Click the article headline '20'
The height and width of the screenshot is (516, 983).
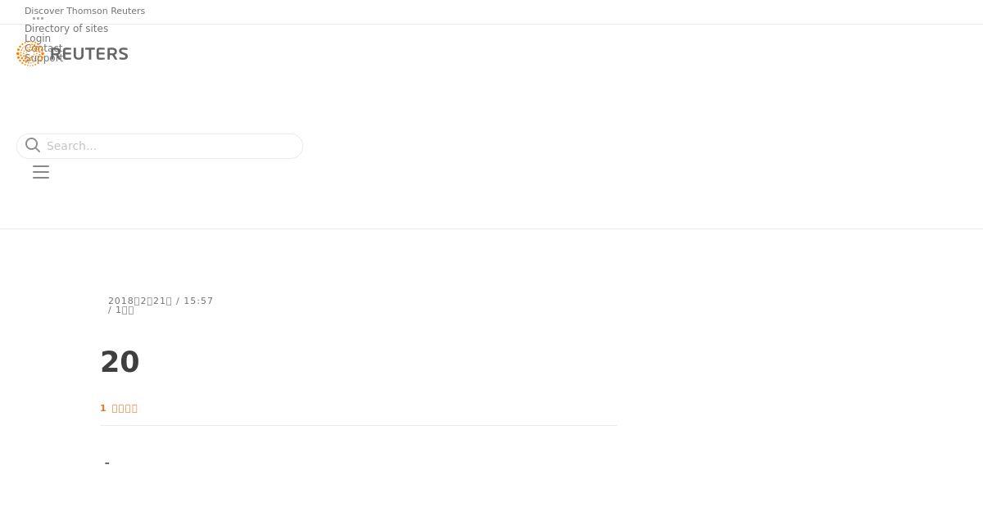(x=120, y=362)
